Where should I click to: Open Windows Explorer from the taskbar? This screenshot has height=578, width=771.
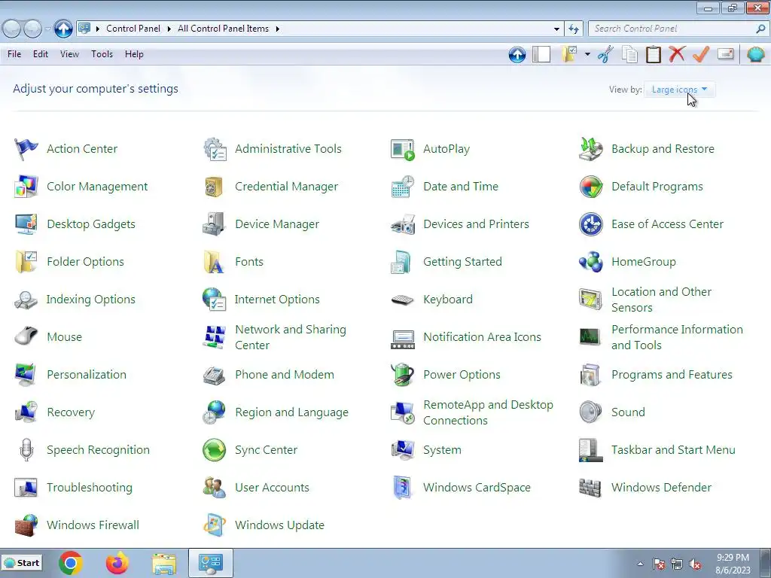[163, 564]
